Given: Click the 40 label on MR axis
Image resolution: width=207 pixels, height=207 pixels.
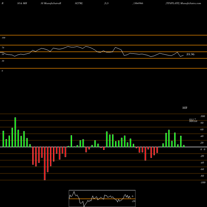Looking at the screenshot, I should [202, 136].
